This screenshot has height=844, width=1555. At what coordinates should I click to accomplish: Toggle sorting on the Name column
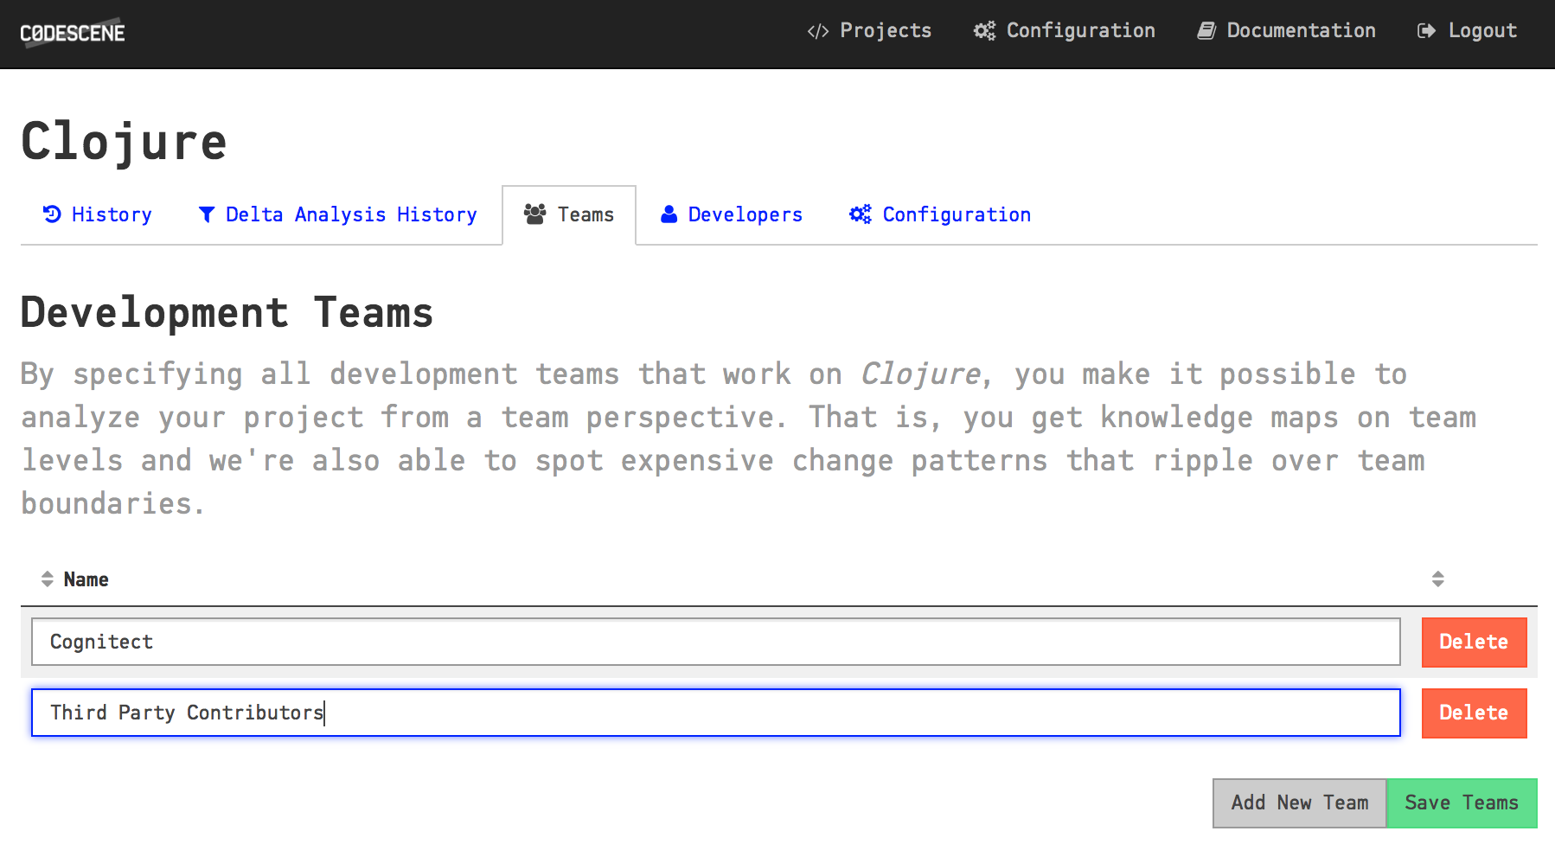pyautogui.click(x=47, y=579)
